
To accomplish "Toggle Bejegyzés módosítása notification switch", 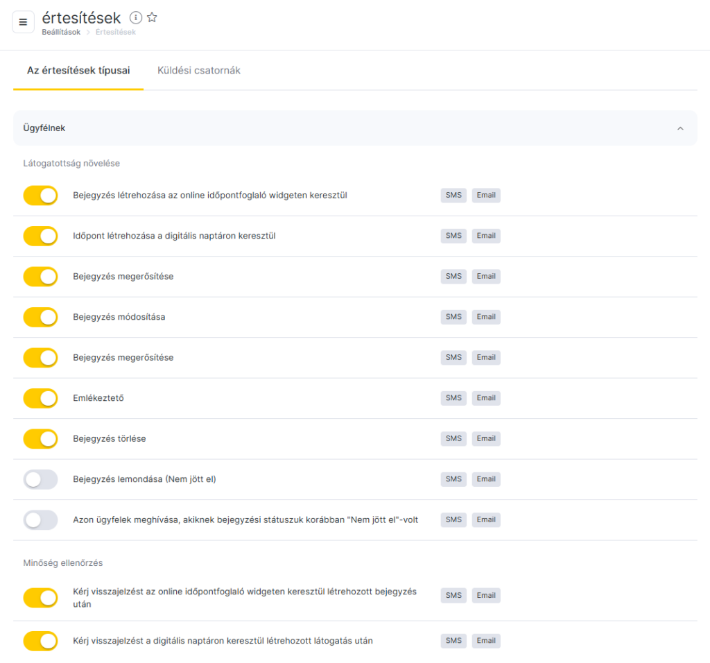I will [41, 317].
